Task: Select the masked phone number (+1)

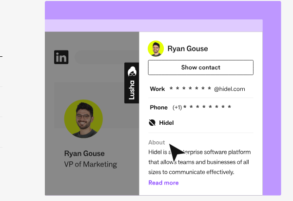Action: click(202, 107)
